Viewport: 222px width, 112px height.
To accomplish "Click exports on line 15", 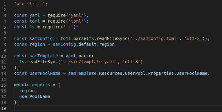I will coord(41,85).
